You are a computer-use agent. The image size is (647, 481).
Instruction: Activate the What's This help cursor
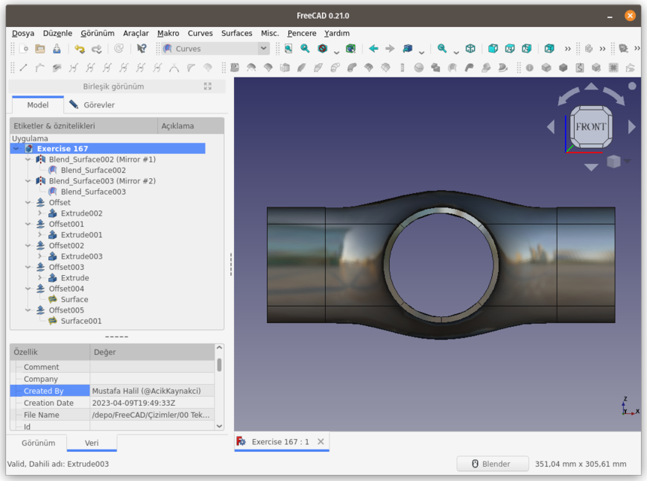pos(142,48)
